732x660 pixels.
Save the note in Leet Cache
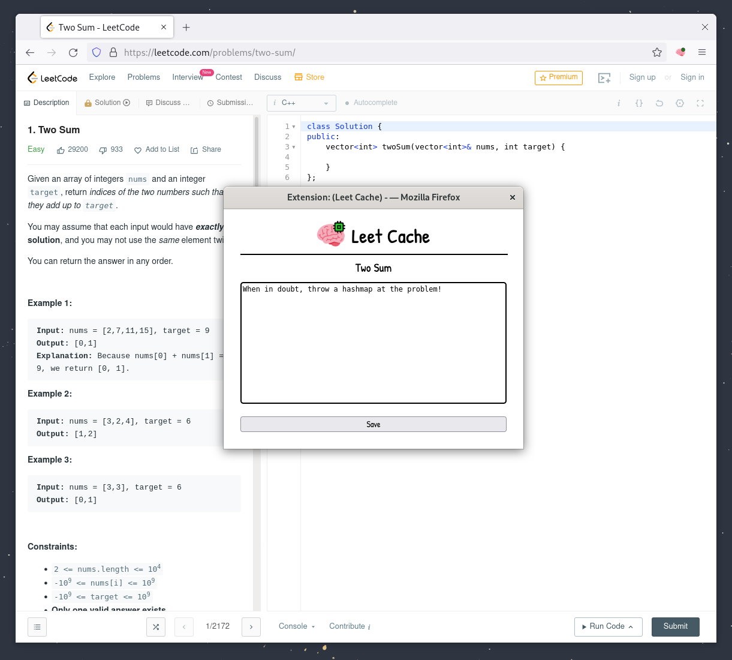373,424
